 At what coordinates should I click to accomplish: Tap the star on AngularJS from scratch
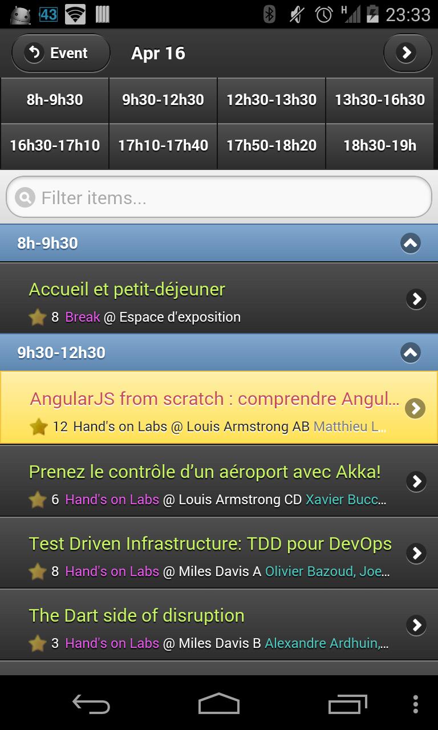tap(38, 427)
